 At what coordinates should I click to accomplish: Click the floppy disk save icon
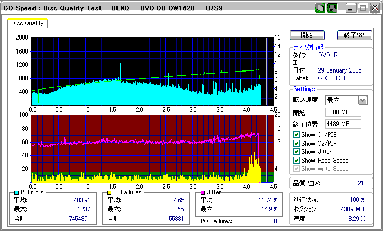tap(332, 8)
